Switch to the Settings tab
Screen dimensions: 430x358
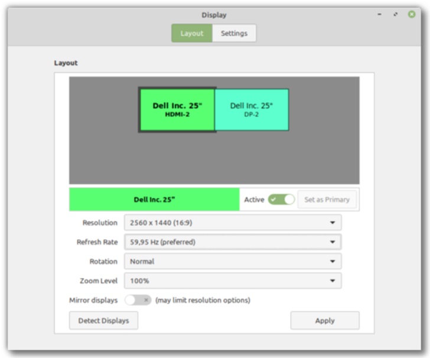pyautogui.click(x=234, y=33)
